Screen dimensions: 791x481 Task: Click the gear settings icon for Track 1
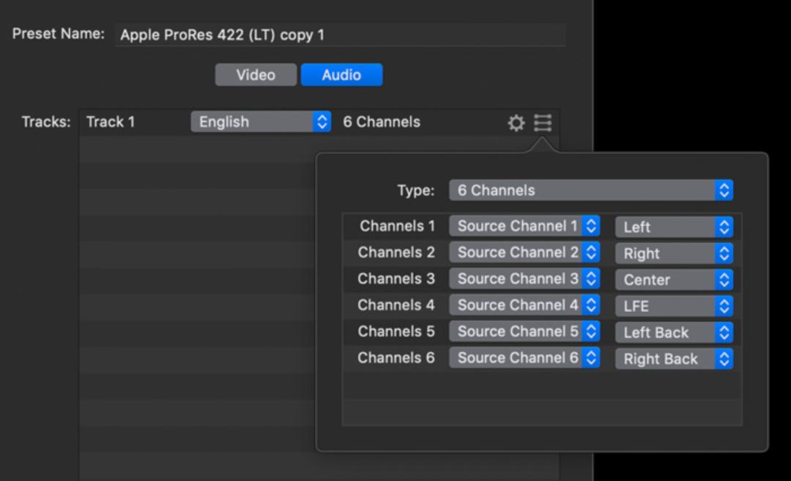coord(516,122)
